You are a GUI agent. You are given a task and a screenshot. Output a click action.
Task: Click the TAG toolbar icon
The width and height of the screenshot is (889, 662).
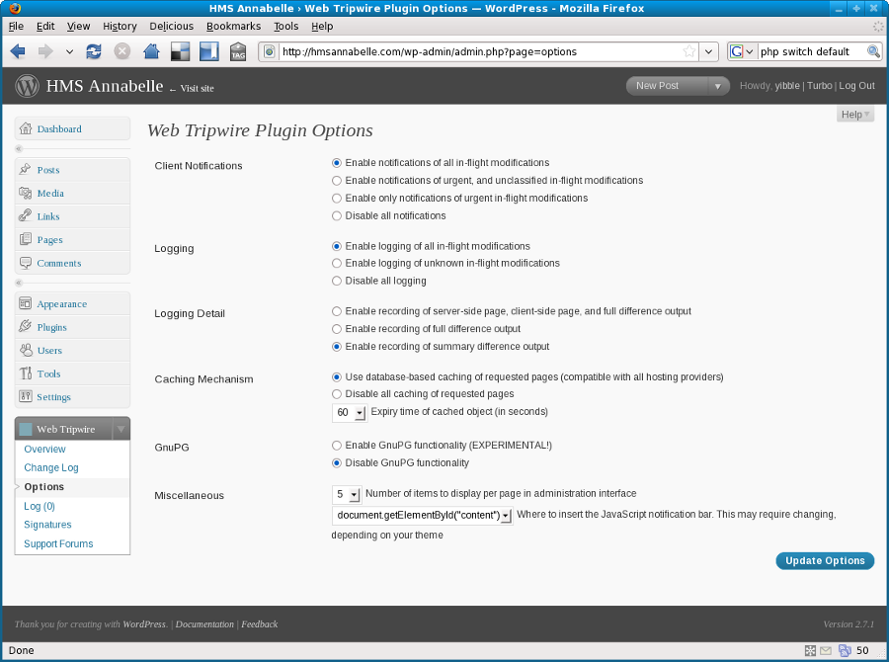pyautogui.click(x=238, y=51)
